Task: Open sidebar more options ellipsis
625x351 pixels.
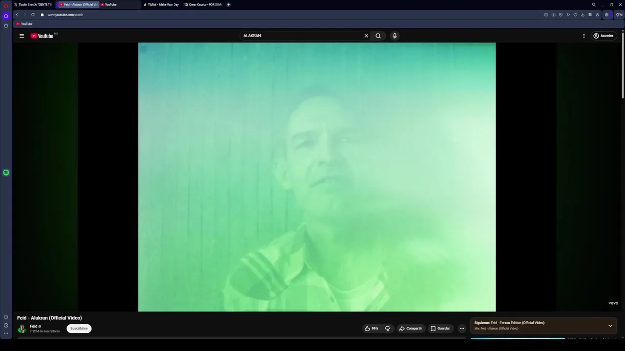Action: [6, 333]
